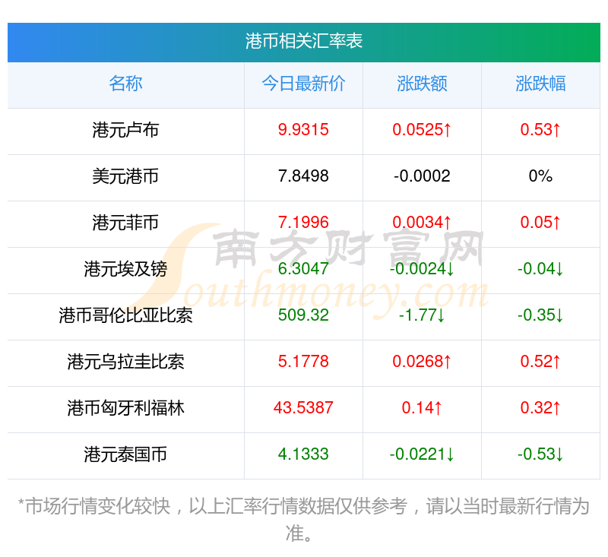The width and height of the screenshot is (608, 557).
Task: Click the price 9.9315
Action: pos(303,129)
